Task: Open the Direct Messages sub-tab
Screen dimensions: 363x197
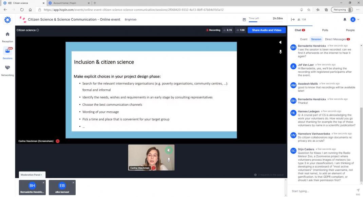Action: point(337,39)
